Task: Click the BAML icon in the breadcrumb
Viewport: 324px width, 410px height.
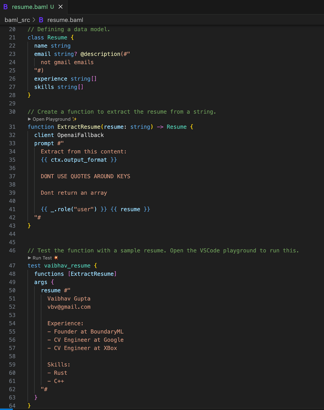Action: [41, 20]
